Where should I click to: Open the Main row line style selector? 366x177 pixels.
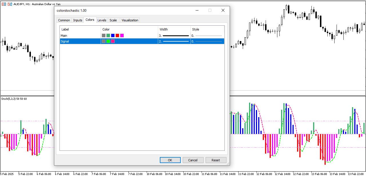click(207, 36)
